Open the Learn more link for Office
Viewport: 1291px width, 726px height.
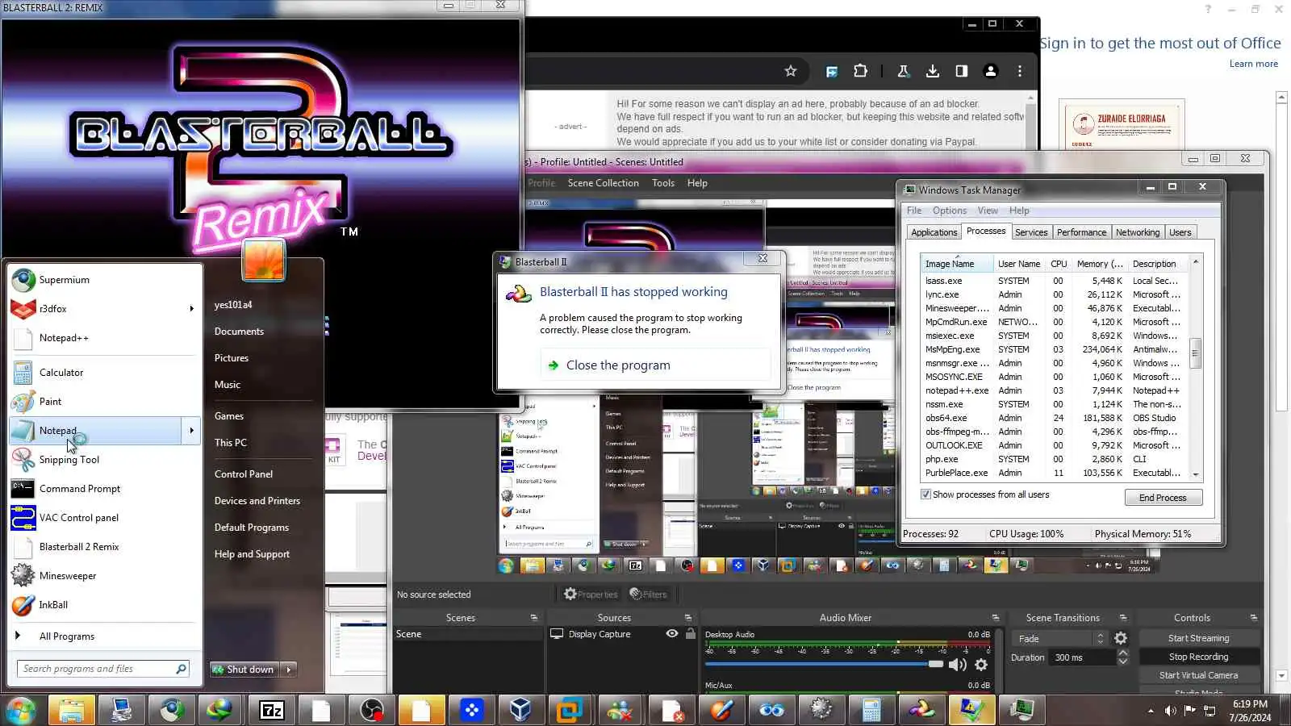[x=1253, y=64]
